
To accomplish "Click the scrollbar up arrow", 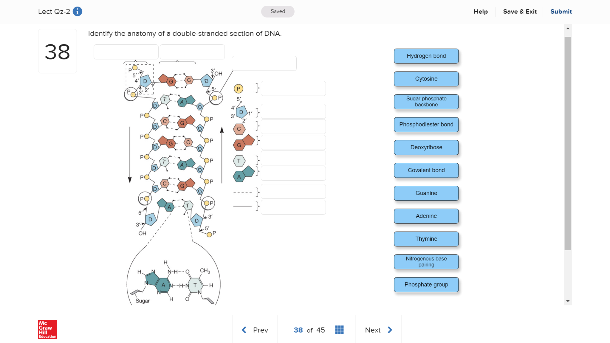I will [x=568, y=29].
